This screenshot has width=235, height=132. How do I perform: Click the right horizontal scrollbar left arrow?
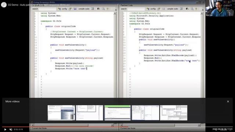121,125
